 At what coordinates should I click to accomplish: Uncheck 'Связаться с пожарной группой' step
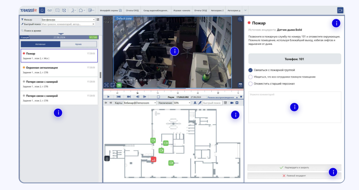(x=250, y=70)
